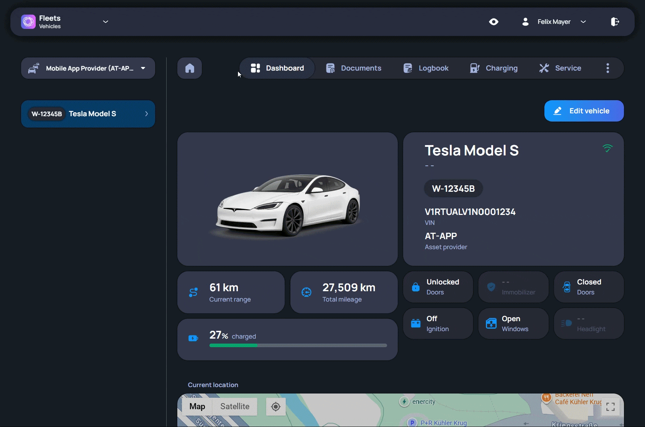This screenshot has height=427, width=645.
Task: Click the W-12345B license plate badge
Action: pyautogui.click(x=453, y=189)
